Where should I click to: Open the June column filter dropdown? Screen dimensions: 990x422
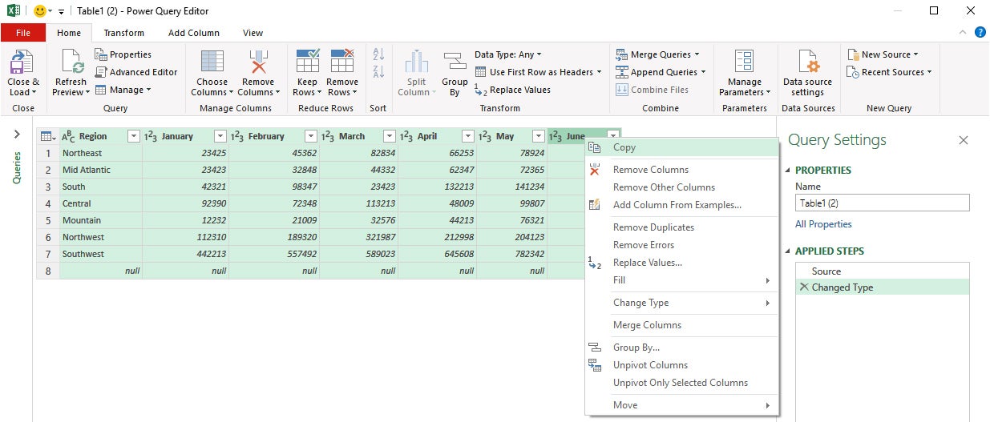(613, 136)
